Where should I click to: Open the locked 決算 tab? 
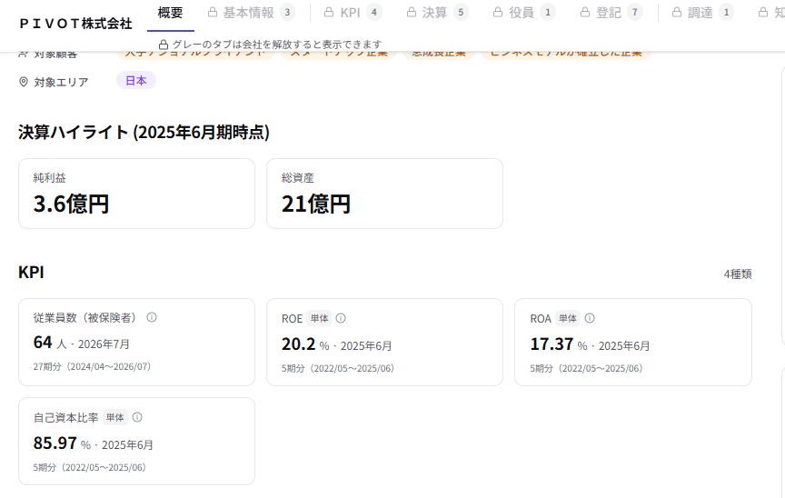438,13
